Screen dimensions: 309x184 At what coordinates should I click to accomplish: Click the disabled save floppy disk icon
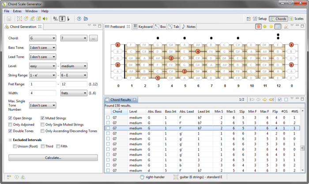tap(9, 19)
